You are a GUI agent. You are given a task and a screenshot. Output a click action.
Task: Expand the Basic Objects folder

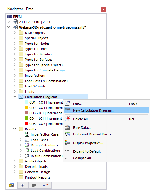click(15, 33)
